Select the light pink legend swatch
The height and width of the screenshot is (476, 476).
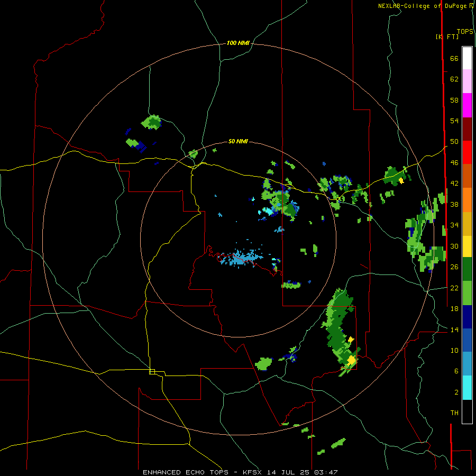coord(467,81)
